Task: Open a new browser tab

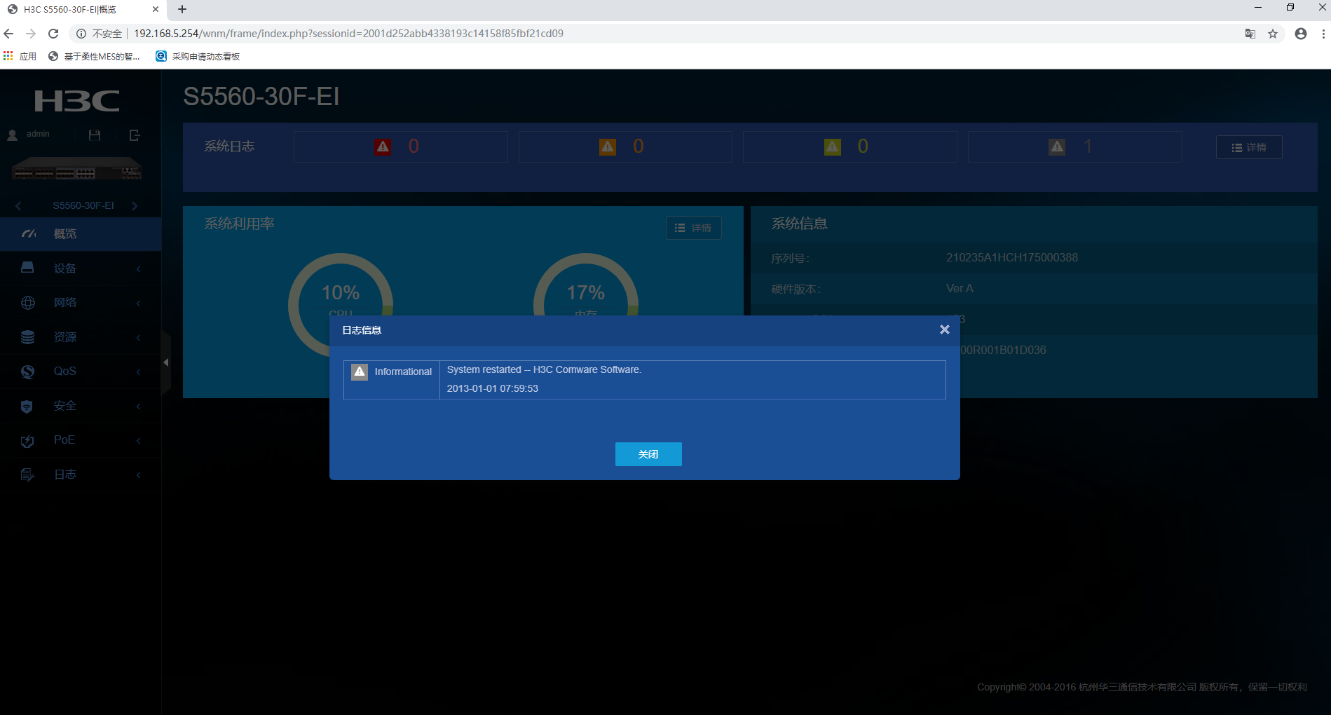Action: tap(182, 9)
